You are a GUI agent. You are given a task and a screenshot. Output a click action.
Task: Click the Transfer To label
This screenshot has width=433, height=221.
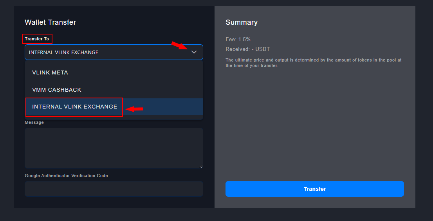[x=37, y=39]
